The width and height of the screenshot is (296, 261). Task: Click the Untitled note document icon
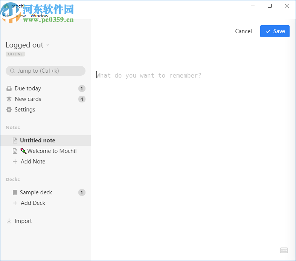[x=15, y=140]
